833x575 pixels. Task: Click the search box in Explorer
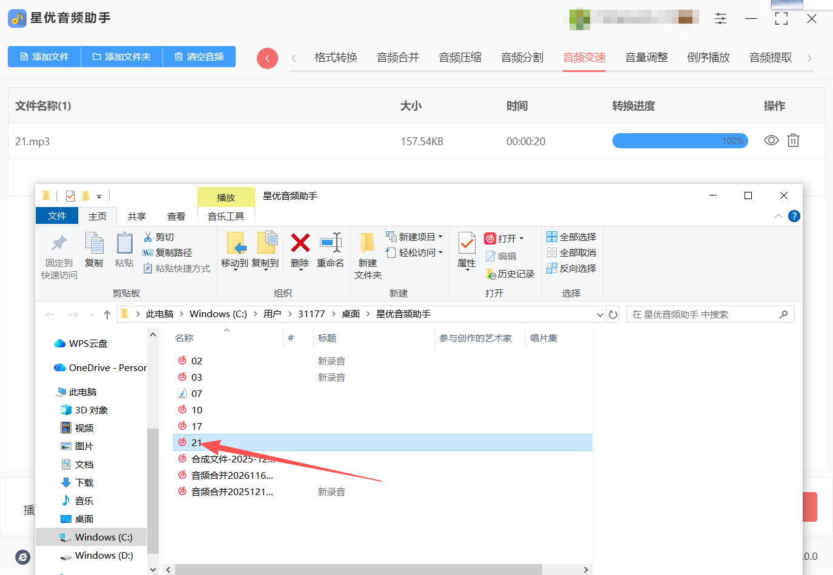(710, 314)
